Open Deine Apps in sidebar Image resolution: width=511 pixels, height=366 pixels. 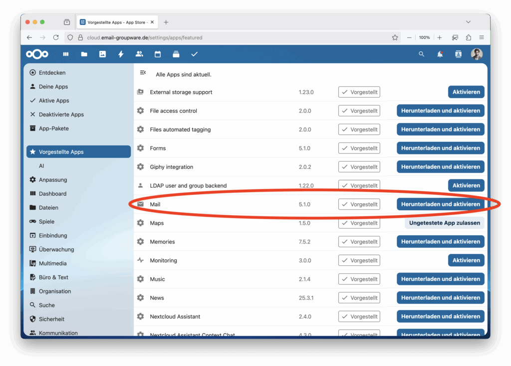click(x=78, y=87)
